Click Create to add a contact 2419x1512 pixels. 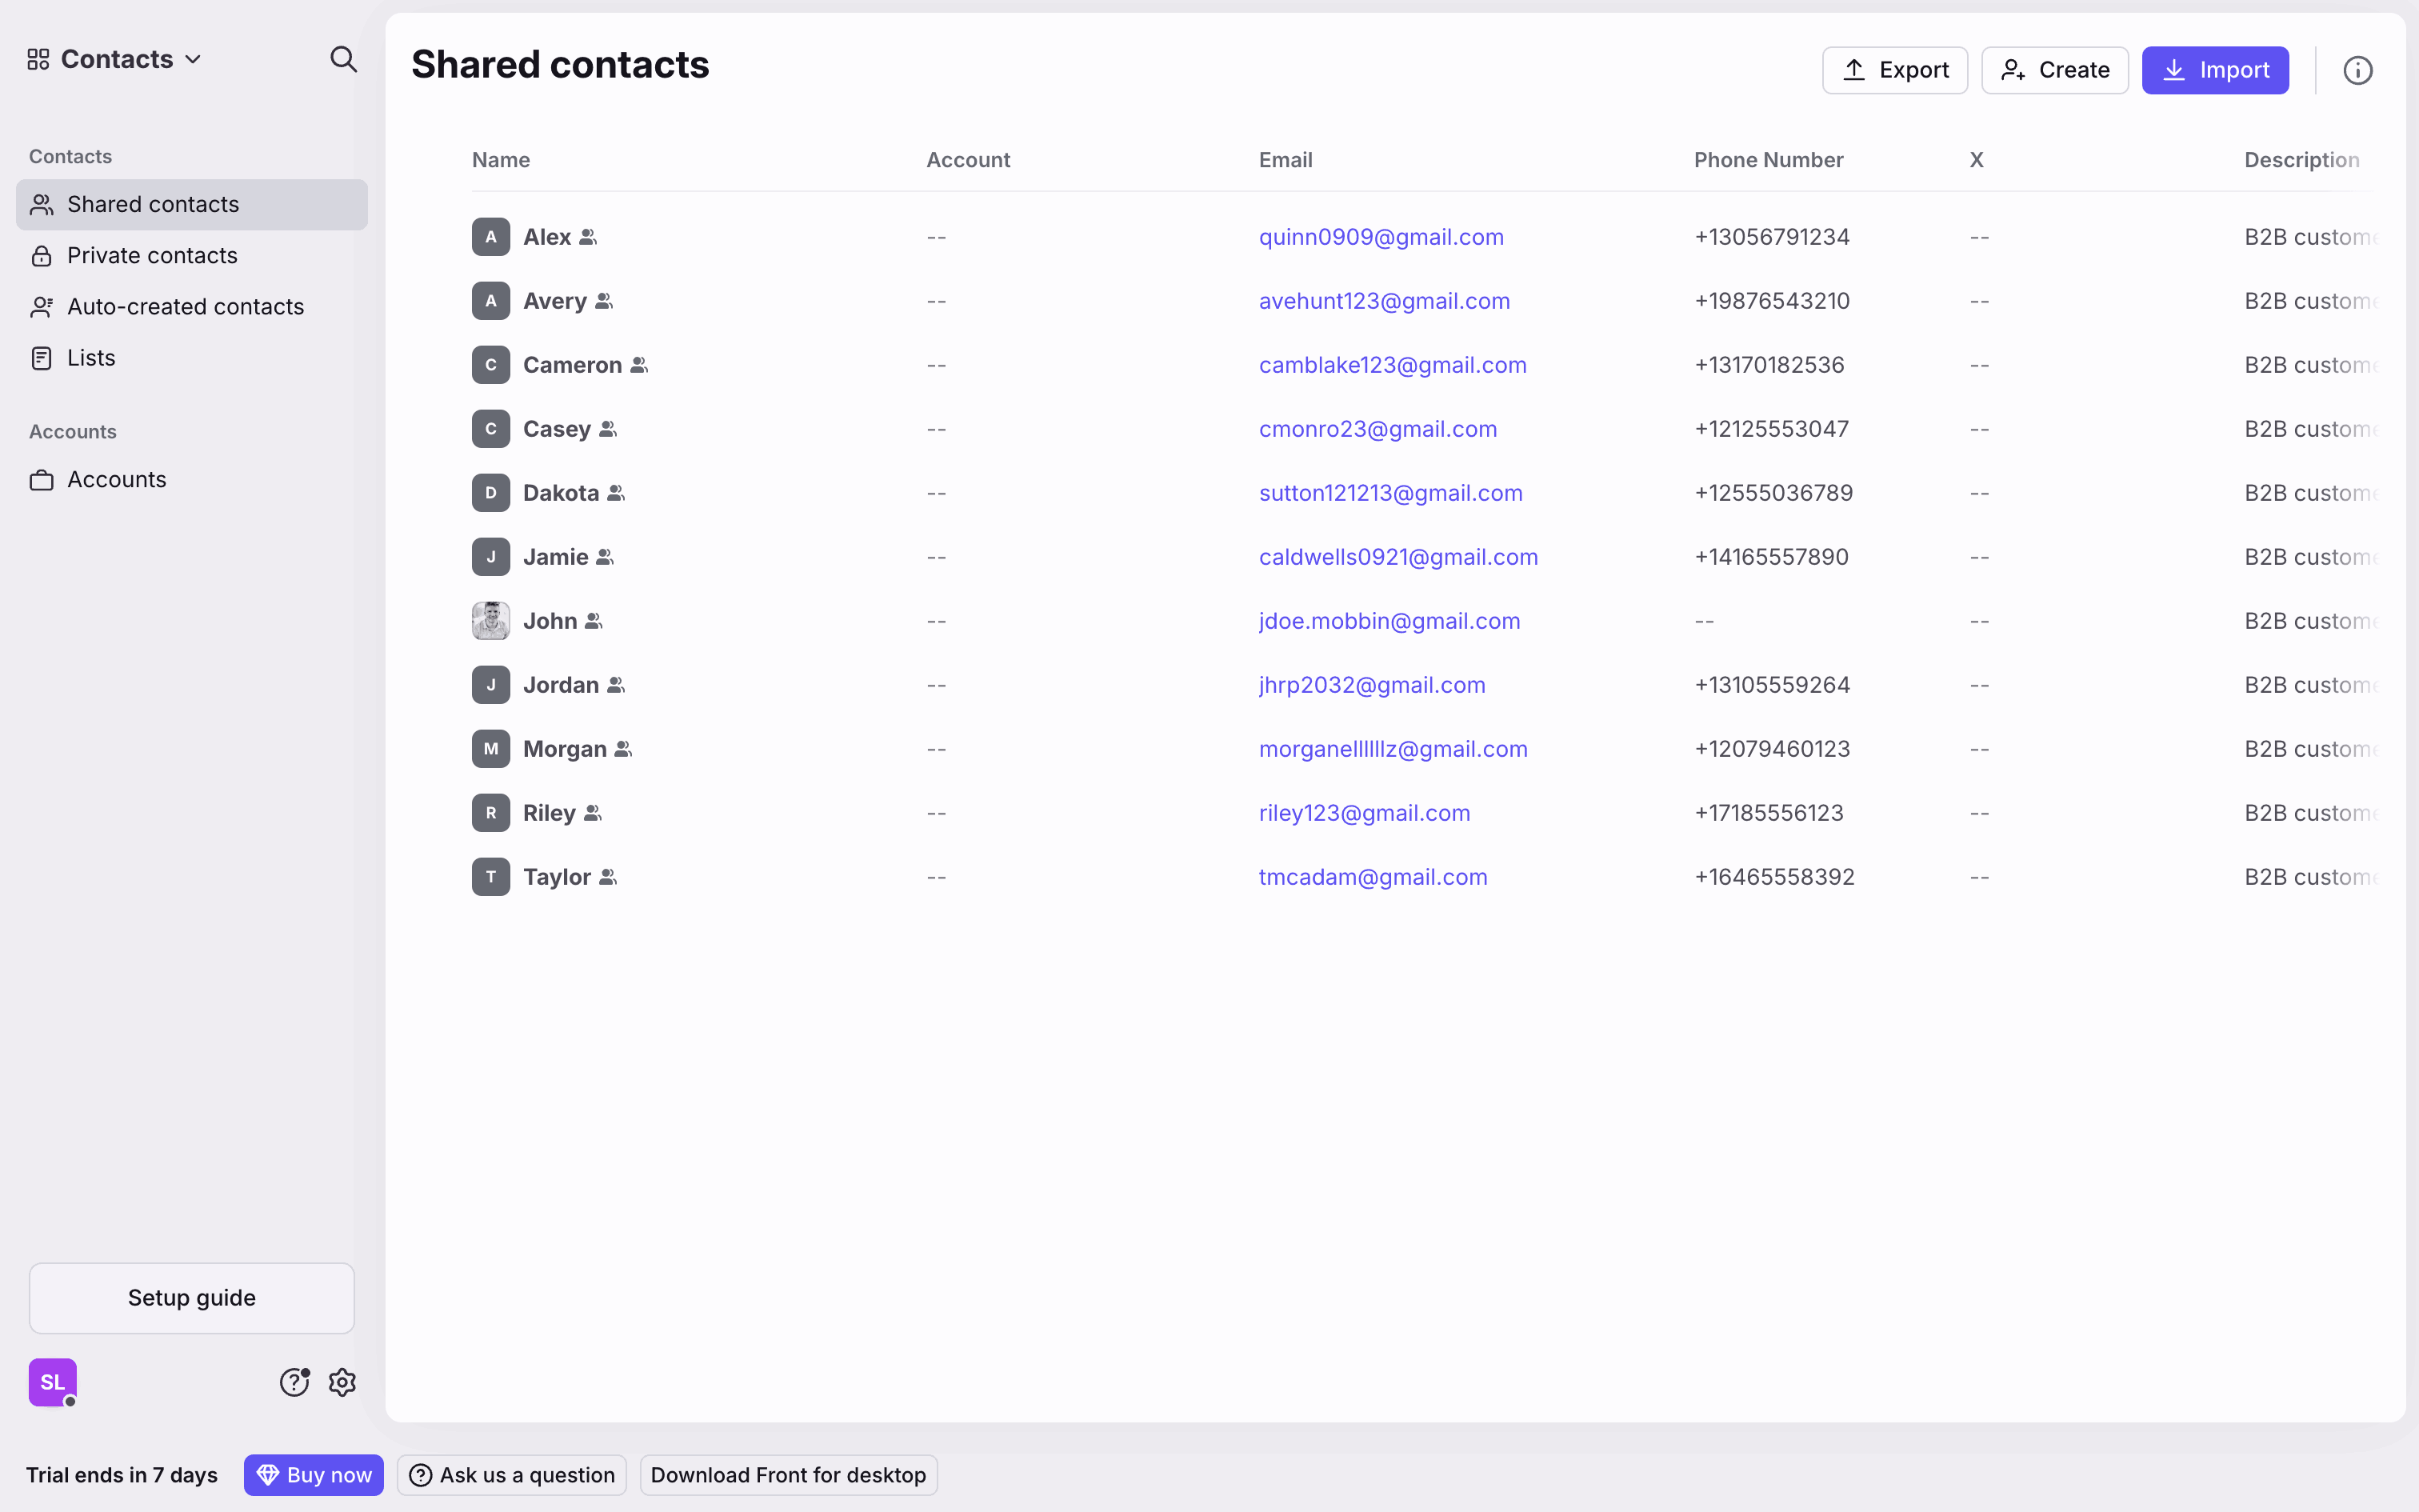click(2054, 70)
